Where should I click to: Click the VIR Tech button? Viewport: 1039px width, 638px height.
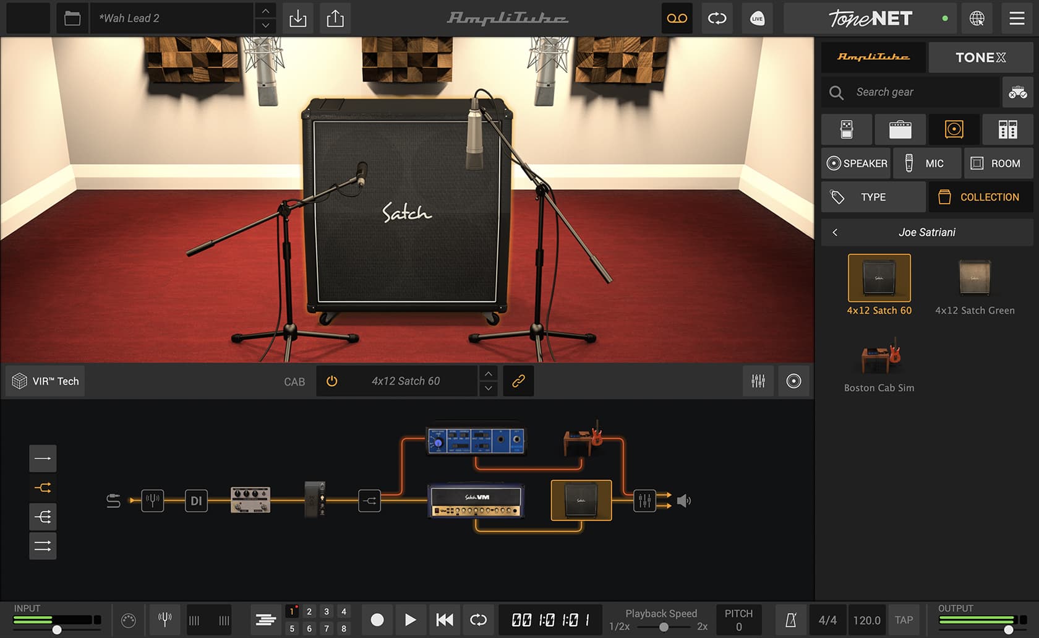[x=46, y=381]
